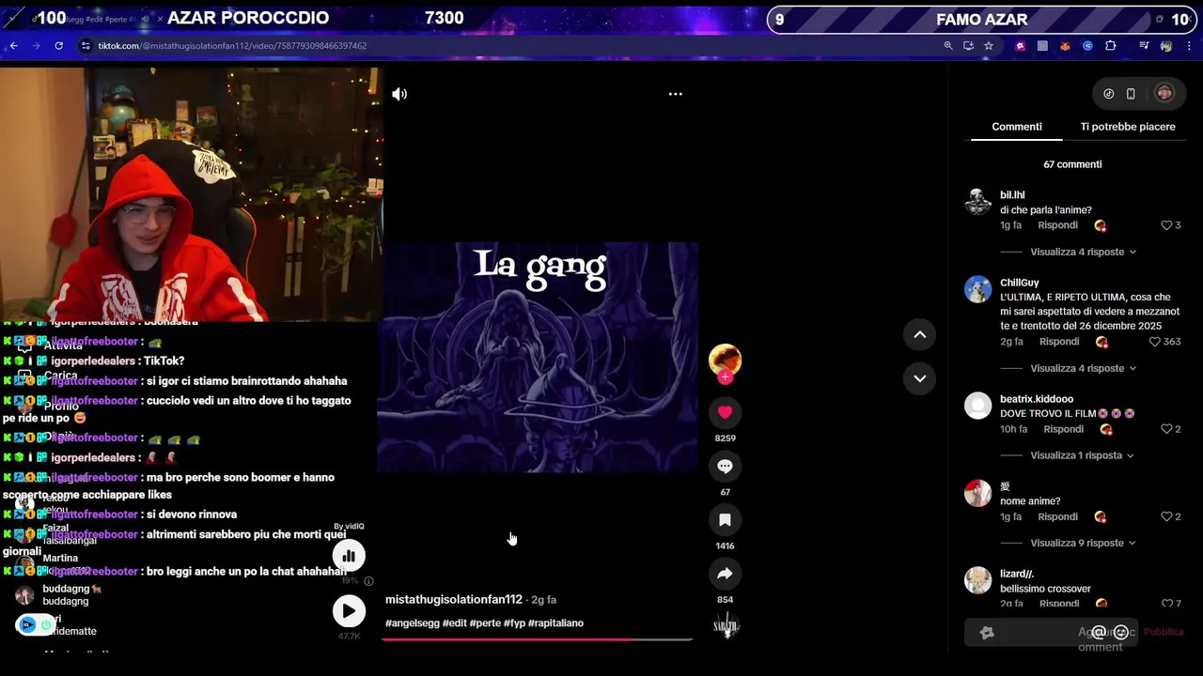This screenshot has height=676, width=1203.
Task: Click #rapitaliano hashtag
Action: (x=555, y=623)
